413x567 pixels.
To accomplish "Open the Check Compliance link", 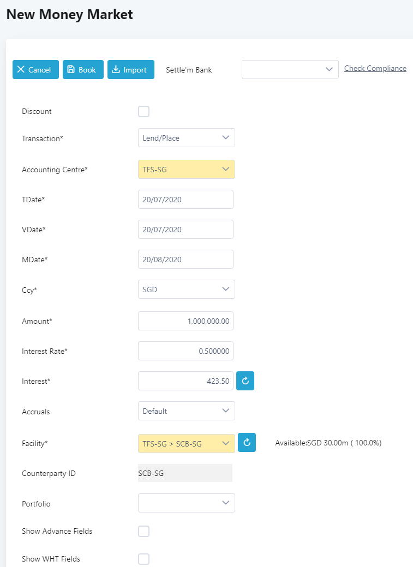I will (x=375, y=68).
